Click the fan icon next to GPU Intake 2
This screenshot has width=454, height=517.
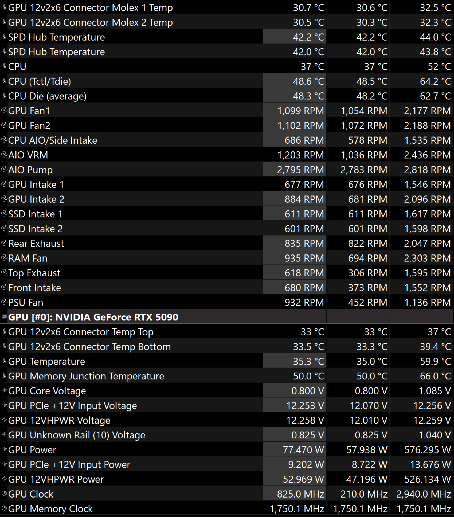point(4,199)
